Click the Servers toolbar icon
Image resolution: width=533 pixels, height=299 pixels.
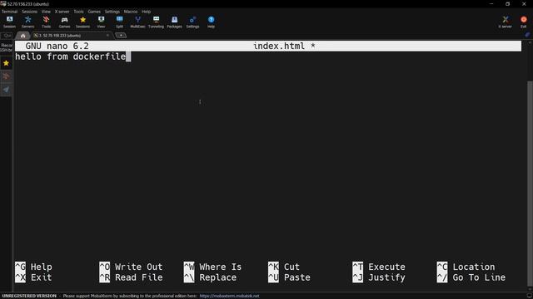(27, 22)
